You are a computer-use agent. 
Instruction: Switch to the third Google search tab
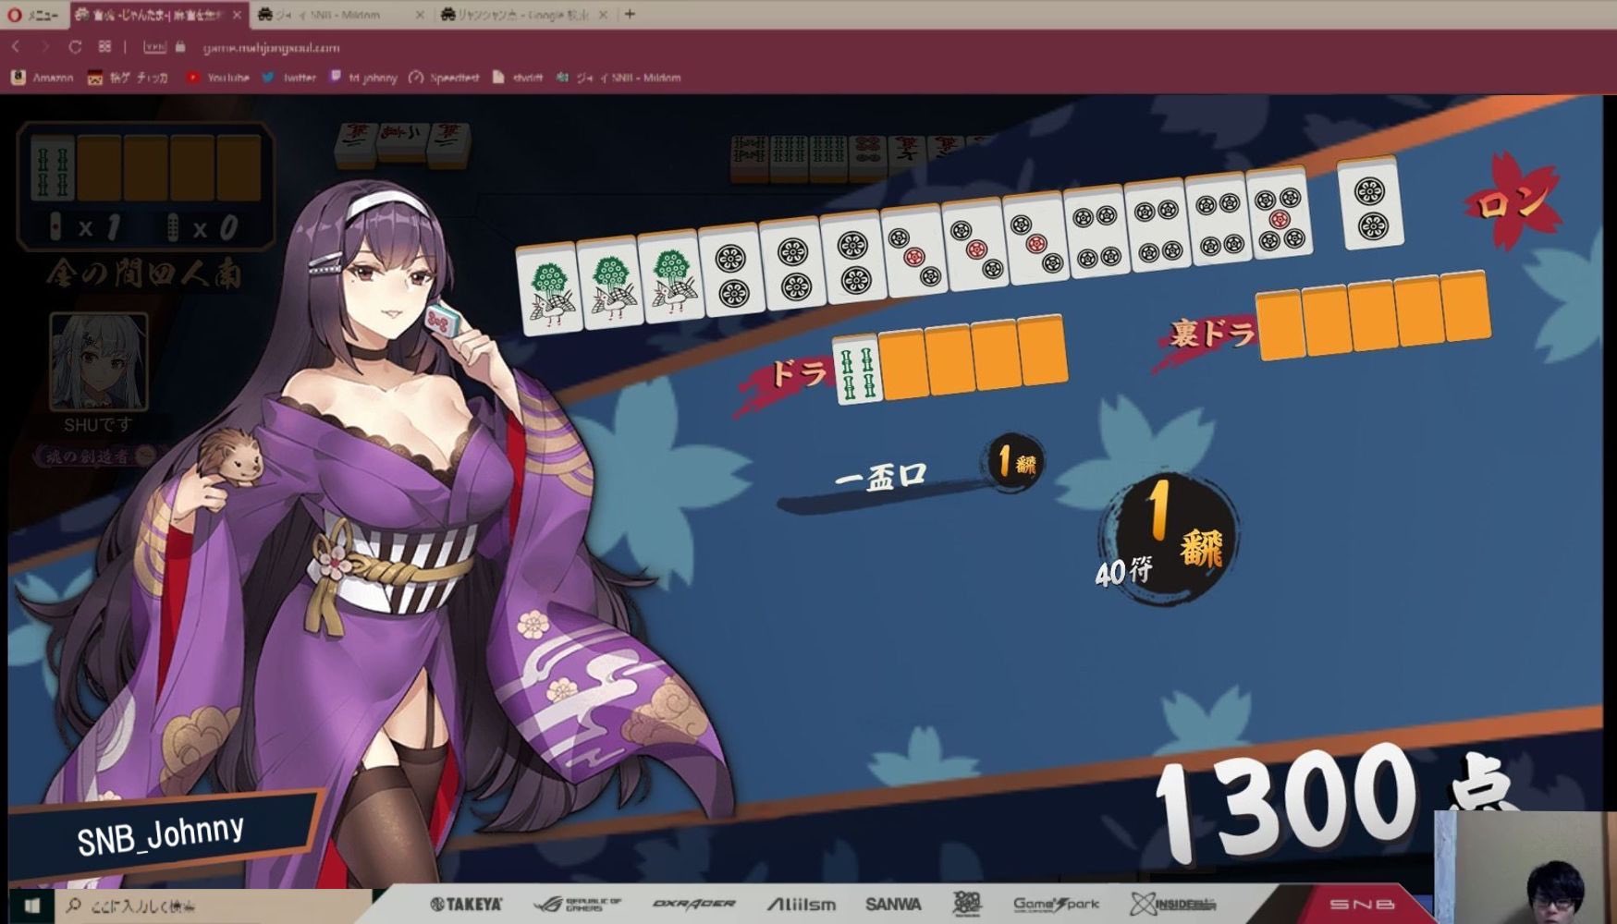point(516,15)
